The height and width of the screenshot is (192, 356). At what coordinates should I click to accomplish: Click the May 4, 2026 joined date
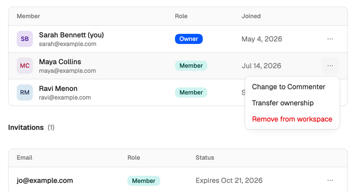coord(262,39)
